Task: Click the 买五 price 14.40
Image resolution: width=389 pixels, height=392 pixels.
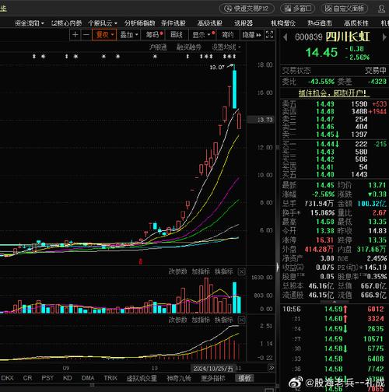Action: point(325,174)
